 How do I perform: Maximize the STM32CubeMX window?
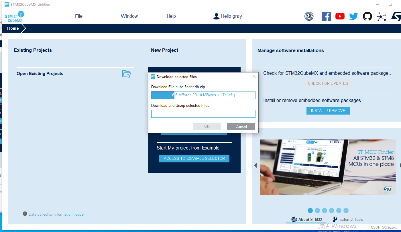(390, 4)
